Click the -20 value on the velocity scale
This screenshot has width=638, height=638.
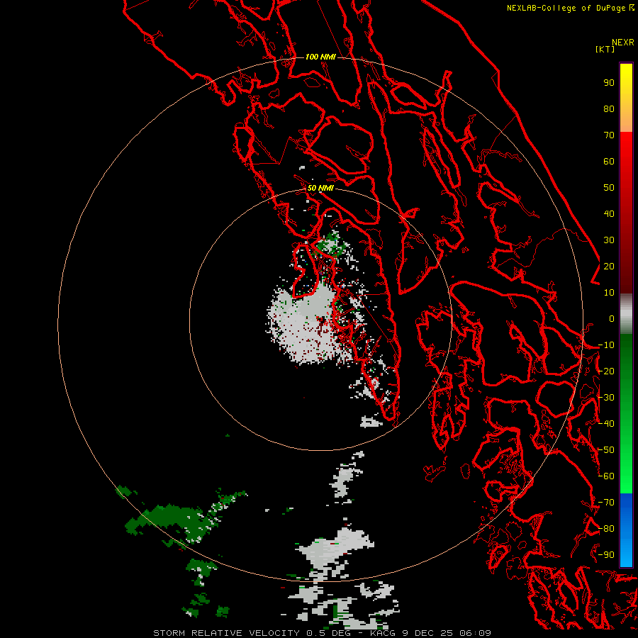click(606, 371)
